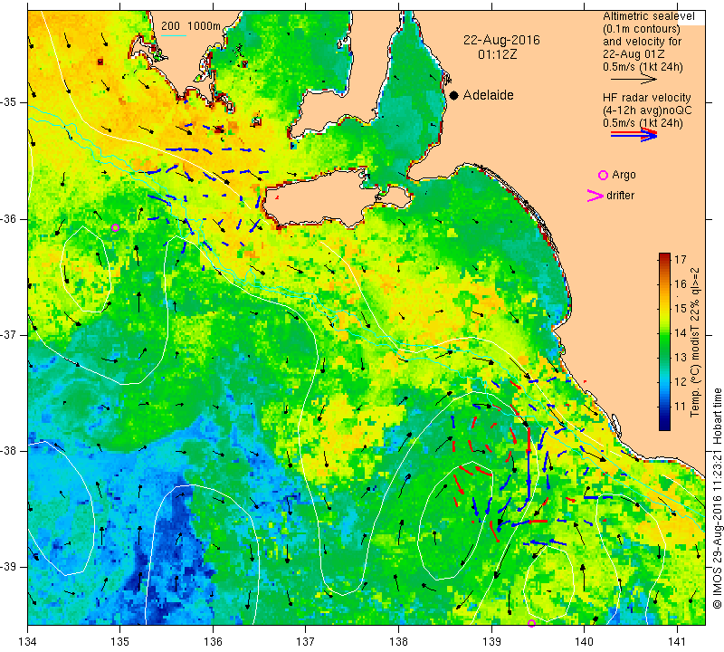The height and width of the screenshot is (652, 724).
Task: Click the Adelaide label text
Action: [x=488, y=95]
